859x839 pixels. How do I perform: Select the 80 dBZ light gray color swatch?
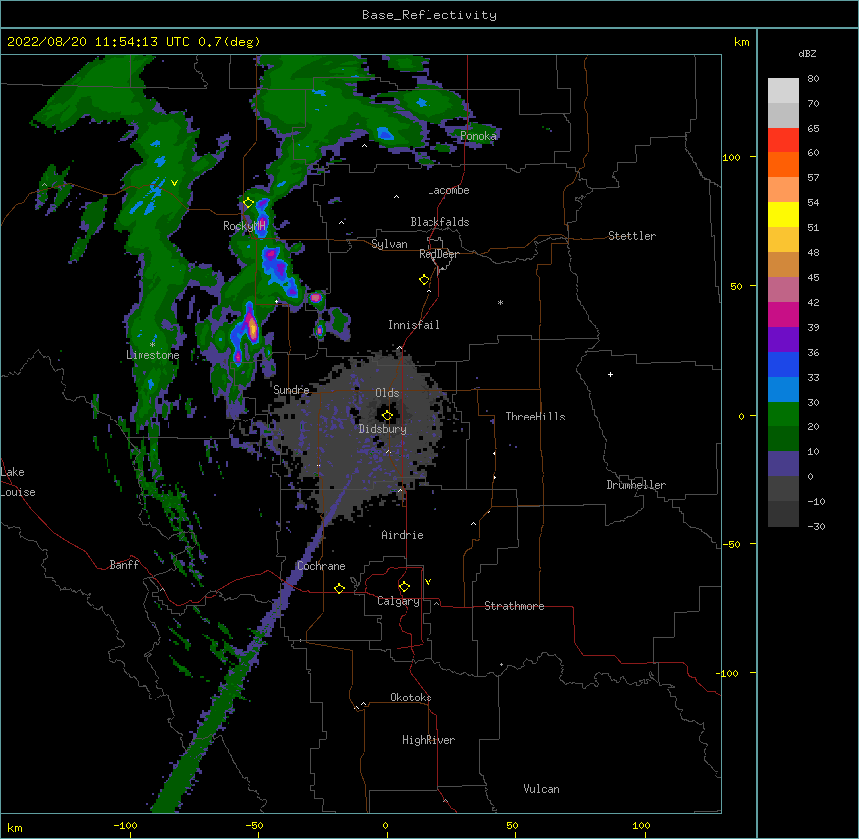[783, 90]
